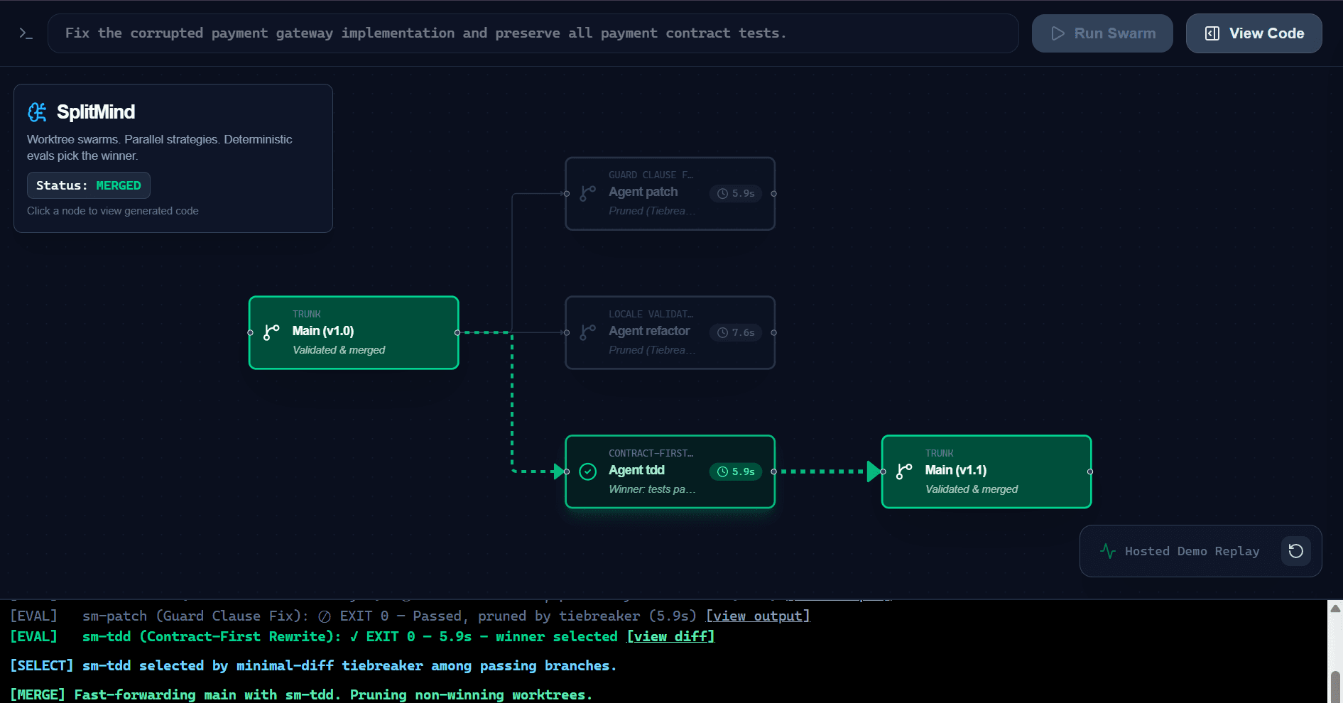This screenshot has width=1343, height=703.
Task: Click the GUARD CLAUSE label on patch node
Action: pyautogui.click(x=651, y=175)
